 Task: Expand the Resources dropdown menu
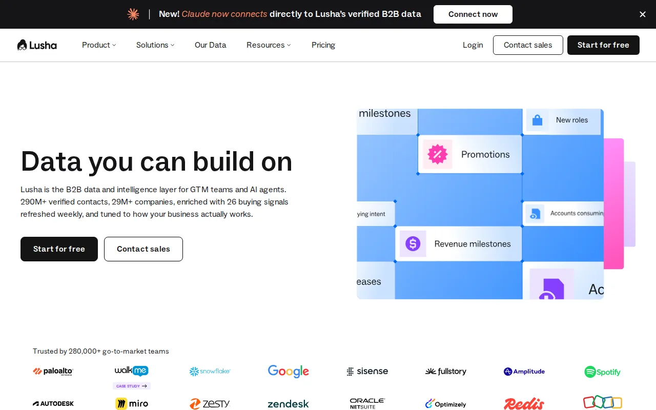269,45
